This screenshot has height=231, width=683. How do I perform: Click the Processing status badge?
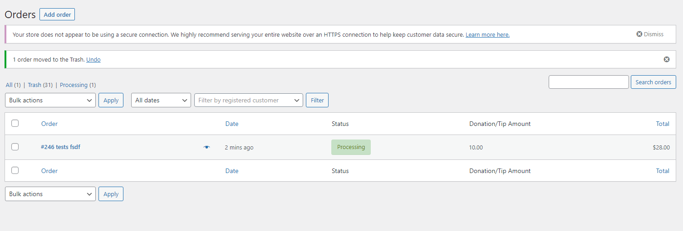point(351,147)
